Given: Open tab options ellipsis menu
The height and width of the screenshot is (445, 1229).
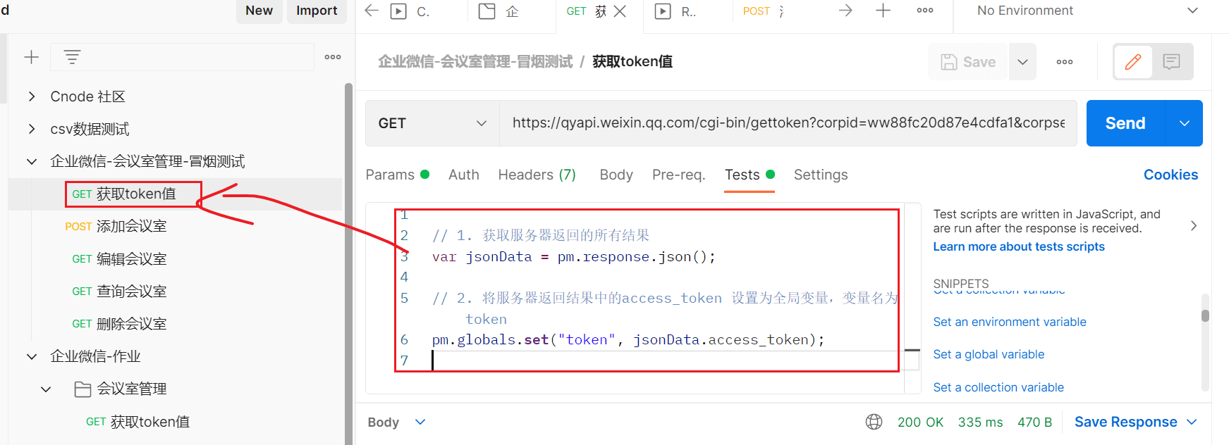Looking at the screenshot, I should 925,11.
